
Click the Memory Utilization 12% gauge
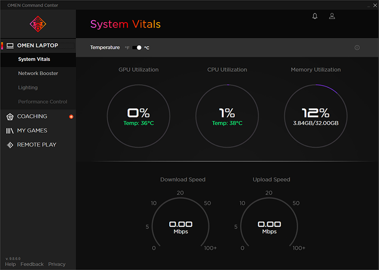(x=316, y=116)
